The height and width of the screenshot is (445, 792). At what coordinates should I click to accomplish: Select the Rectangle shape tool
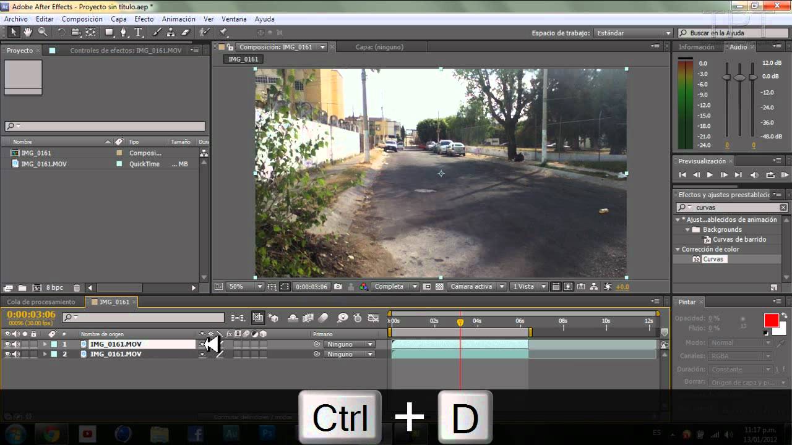tap(110, 32)
